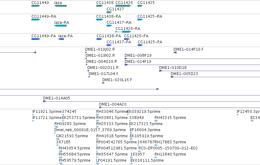This screenshot has width=260, height=165.
Task: Select the DME1-010D18 BAC feature
Action: 210,71
